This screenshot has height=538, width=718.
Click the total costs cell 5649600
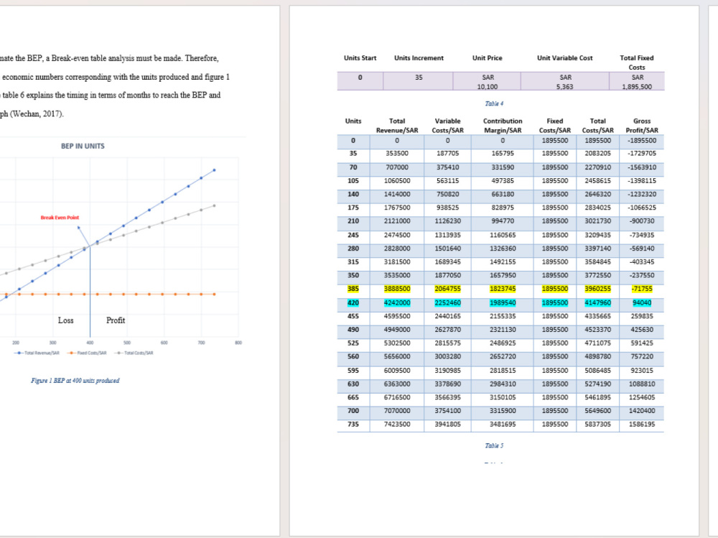click(x=597, y=411)
